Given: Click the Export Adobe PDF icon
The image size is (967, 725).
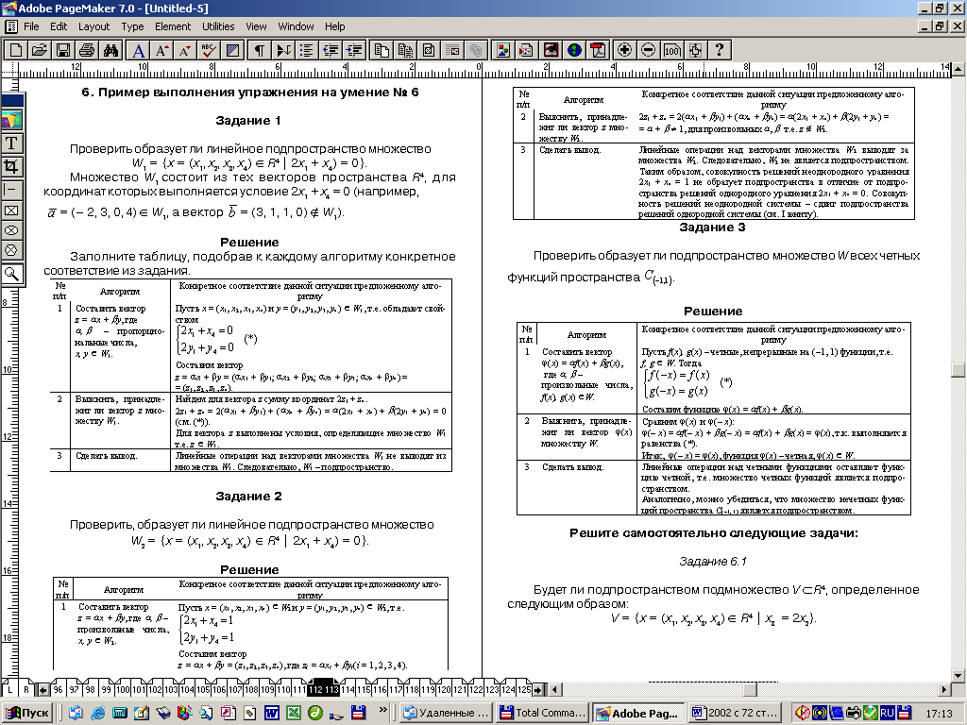Looking at the screenshot, I should coord(598,50).
